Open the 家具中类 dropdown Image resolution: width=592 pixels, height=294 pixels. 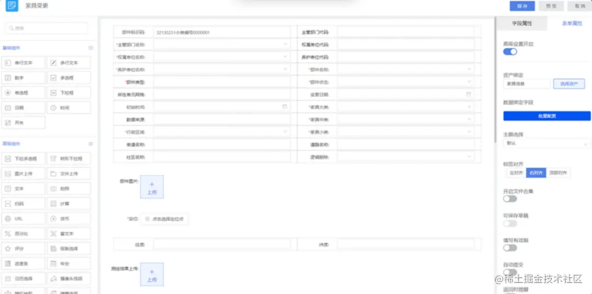click(x=406, y=120)
